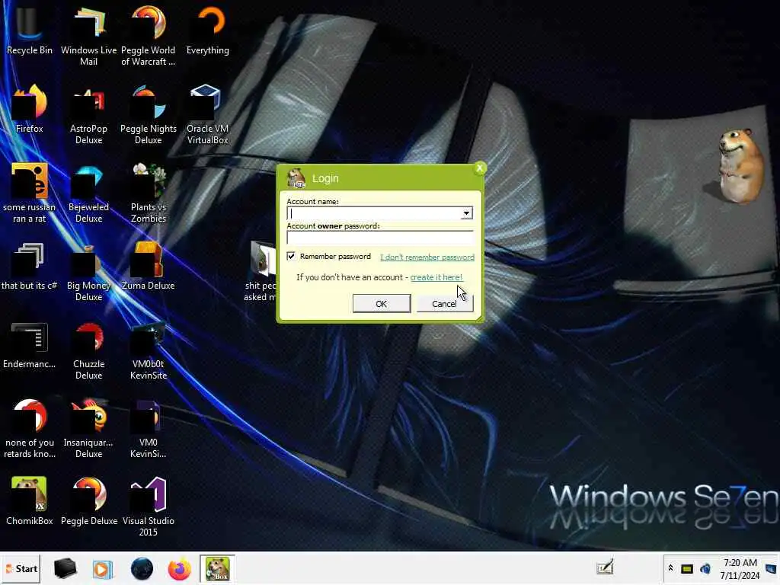Select the Plants vs Zombies icon

click(x=149, y=192)
